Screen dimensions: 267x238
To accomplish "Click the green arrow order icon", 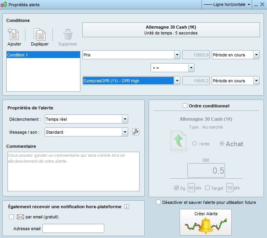I will pyautogui.click(x=178, y=140).
